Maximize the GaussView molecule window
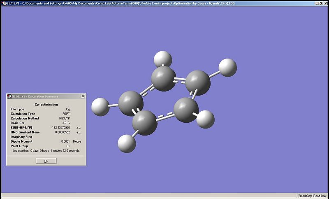 pos(321,2)
